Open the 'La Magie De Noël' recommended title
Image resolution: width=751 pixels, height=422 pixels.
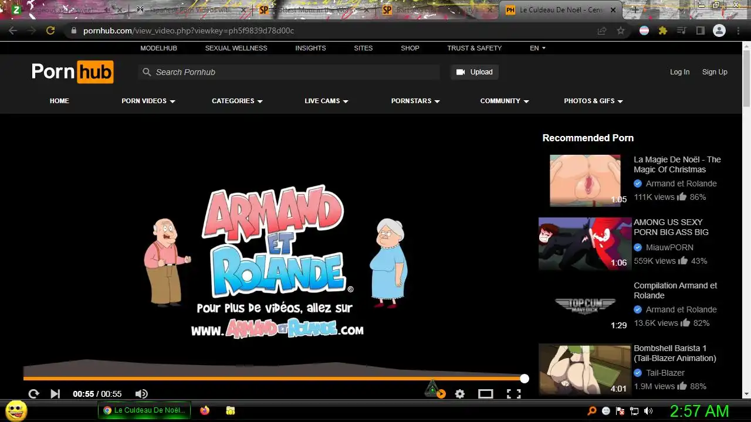click(677, 165)
